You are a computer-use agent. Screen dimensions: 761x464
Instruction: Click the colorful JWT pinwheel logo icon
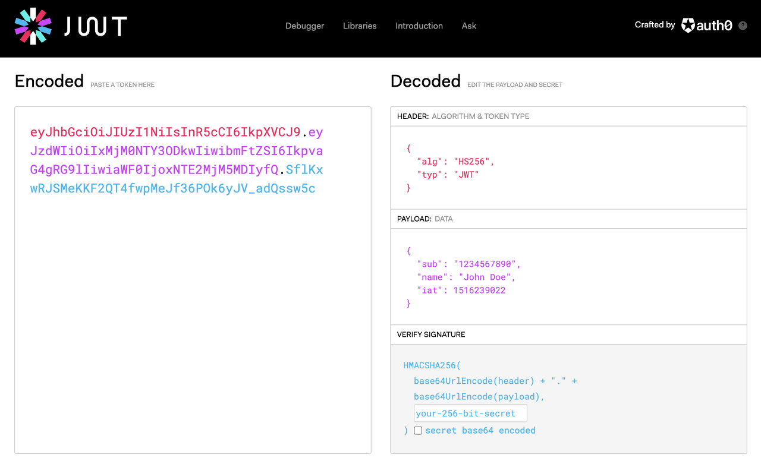click(x=33, y=26)
